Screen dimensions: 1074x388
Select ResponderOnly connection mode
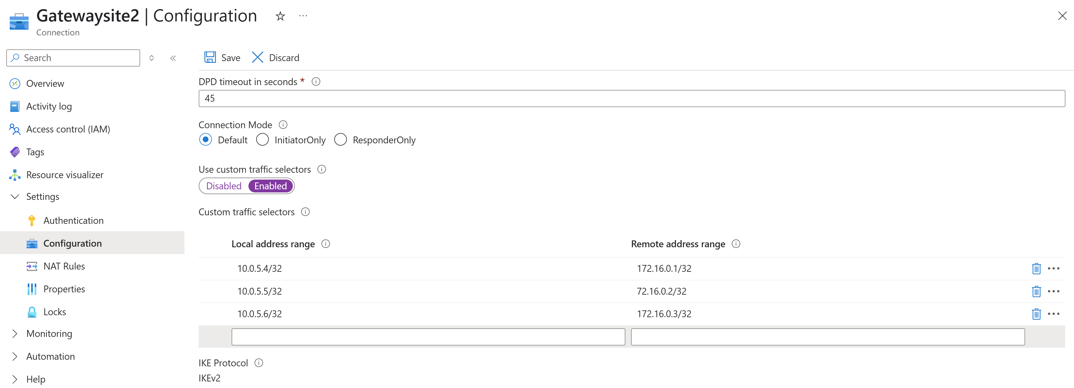pyautogui.click(x=341, y=140)
